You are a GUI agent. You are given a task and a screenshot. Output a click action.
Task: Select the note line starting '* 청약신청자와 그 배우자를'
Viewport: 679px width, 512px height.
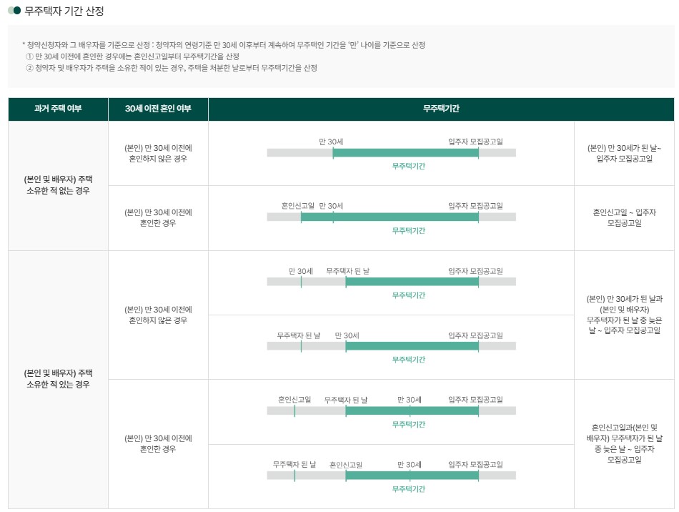224,44
